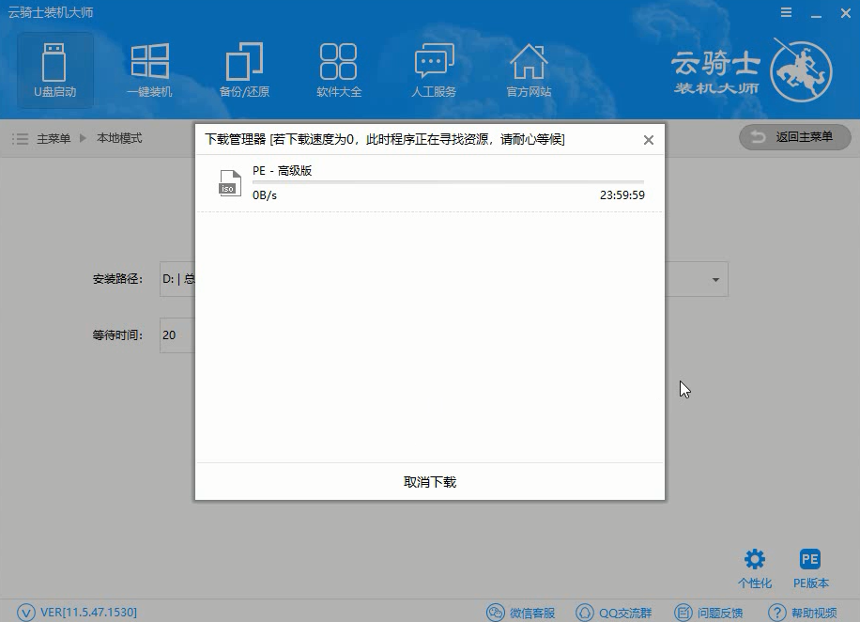This screenshot has height=622, width=860.
Task: Open the hamburger menu in title bar
Action: click(x=786, y=12)
